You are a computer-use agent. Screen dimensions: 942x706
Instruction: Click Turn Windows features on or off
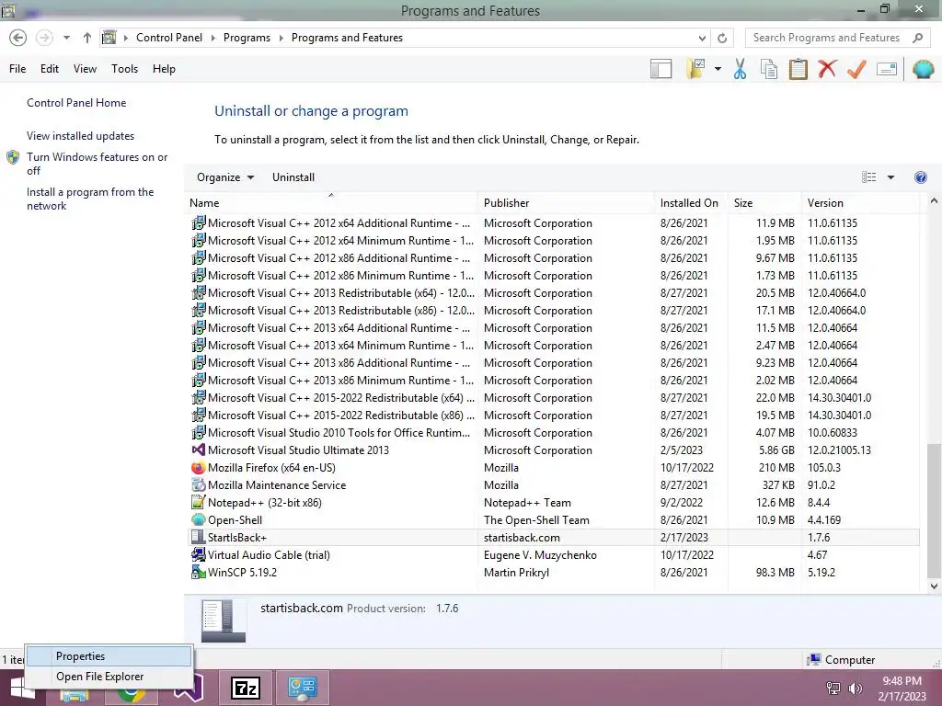[98, 164]
